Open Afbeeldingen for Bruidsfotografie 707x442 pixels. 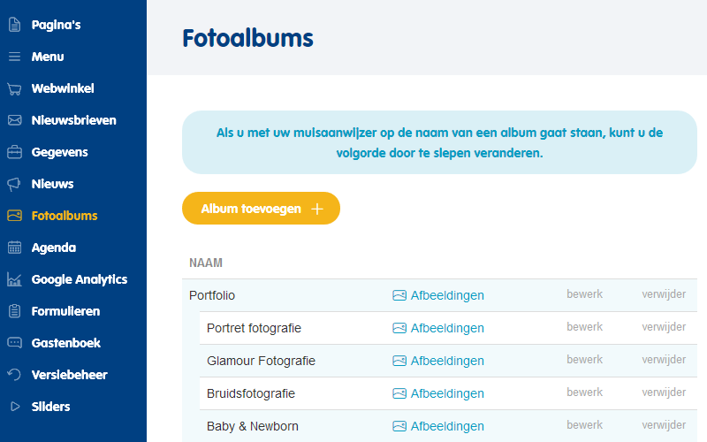447,393
